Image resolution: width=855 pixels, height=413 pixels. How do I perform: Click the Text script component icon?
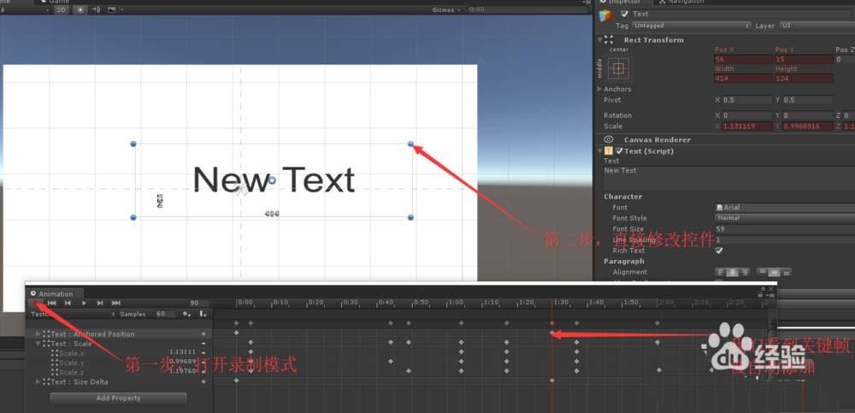(x=609, y=151)
